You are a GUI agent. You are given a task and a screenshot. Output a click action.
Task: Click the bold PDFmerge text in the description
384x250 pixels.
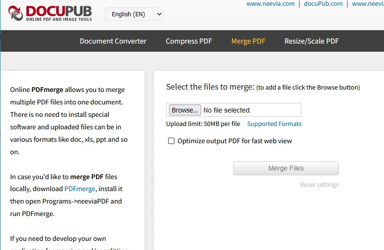coord(47,90)
